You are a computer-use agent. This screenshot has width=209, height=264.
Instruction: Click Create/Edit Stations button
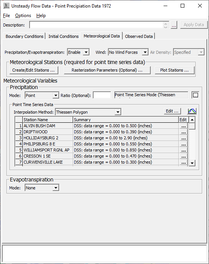tap(33, 70)
